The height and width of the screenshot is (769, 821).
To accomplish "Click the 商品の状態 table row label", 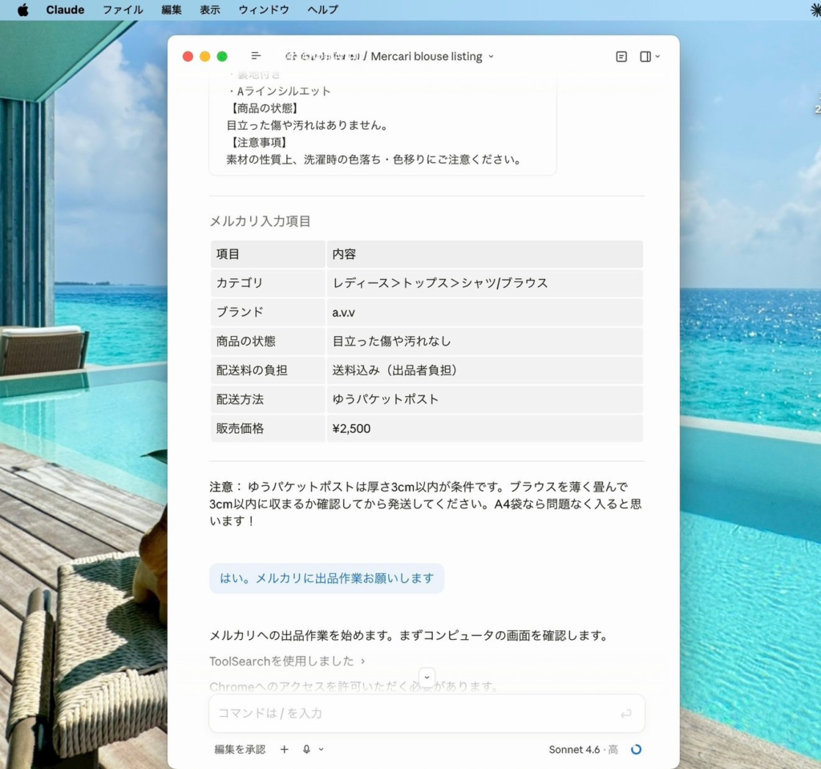I will click(268, 341).
